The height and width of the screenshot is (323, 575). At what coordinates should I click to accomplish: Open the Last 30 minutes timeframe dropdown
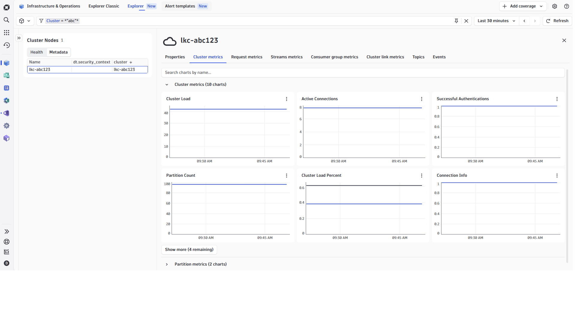496,21
